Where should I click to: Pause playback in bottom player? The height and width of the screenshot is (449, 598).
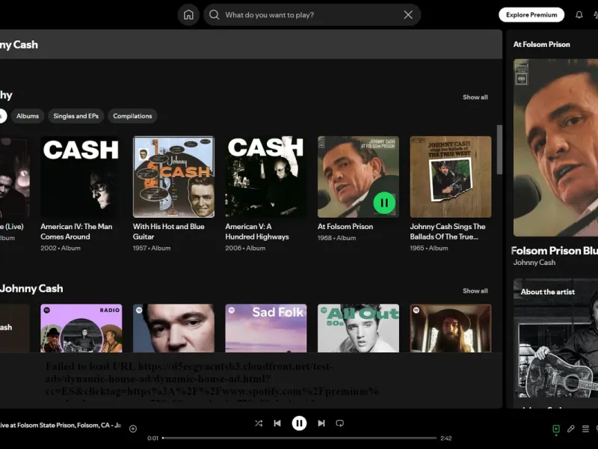[300, 423]
